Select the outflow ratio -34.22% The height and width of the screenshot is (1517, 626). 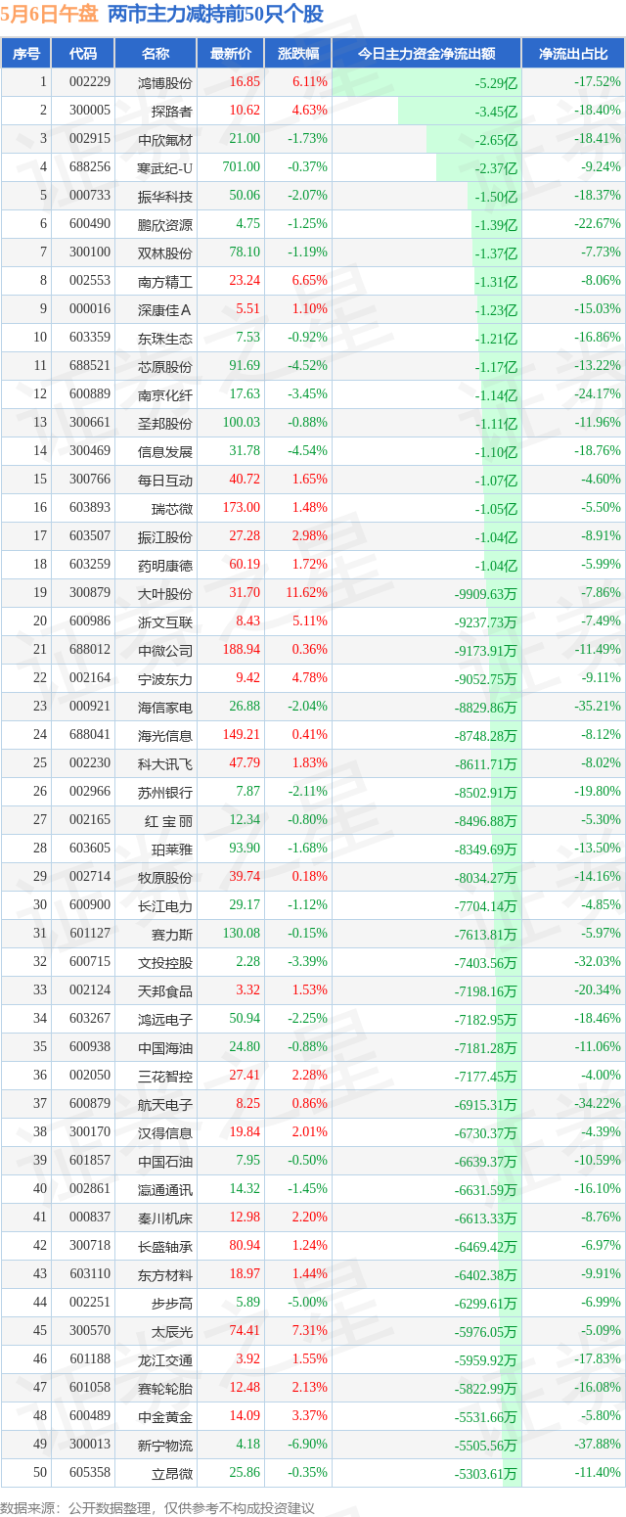(597, 1104)
